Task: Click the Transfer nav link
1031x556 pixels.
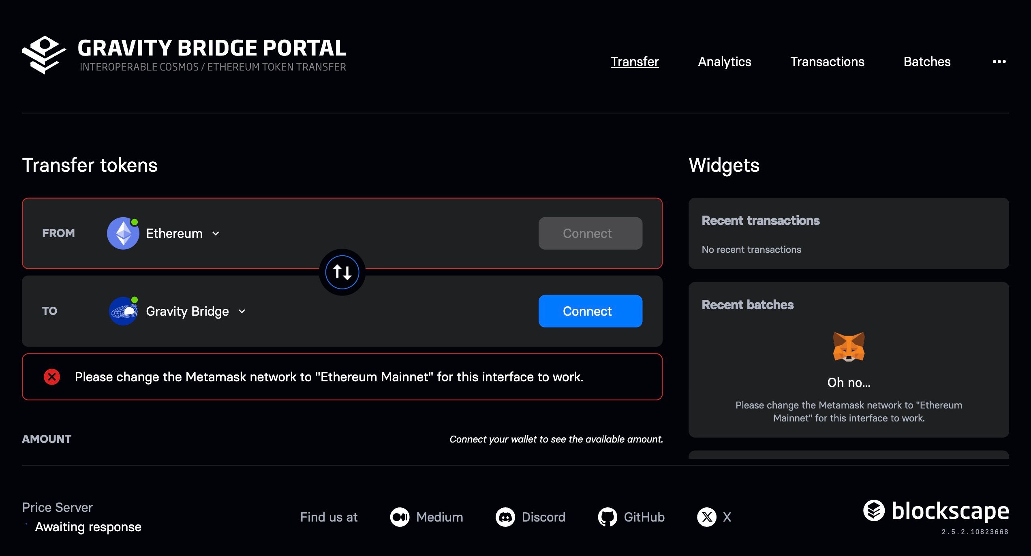Action: coord(635,62)
